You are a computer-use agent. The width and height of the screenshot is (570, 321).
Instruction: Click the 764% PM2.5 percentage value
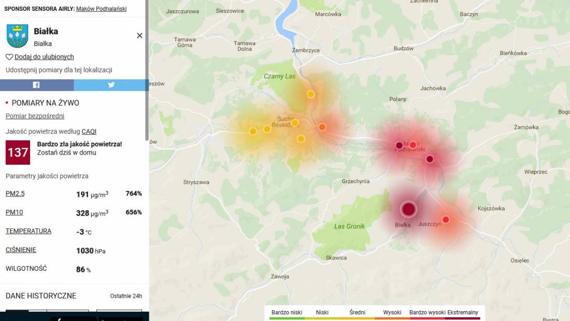(134, 194)
